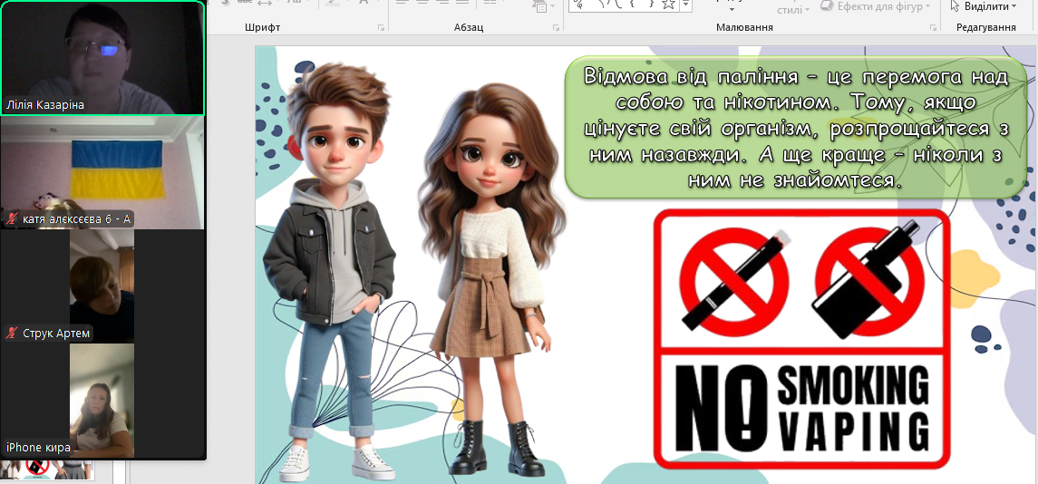Image resolution: width=1038 pixels, height=484 pixels.
Task: Click the Редагування group label
Action: point(986,27)
